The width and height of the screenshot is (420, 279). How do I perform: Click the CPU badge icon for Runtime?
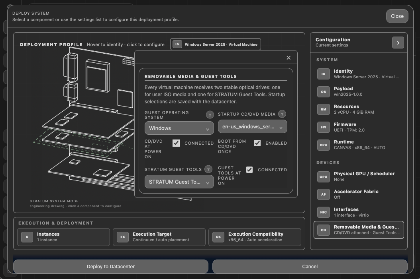323,145
